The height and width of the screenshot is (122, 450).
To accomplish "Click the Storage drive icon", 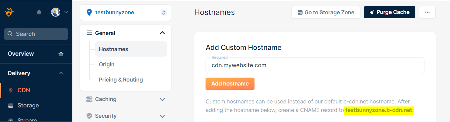I will click(11, 106).
